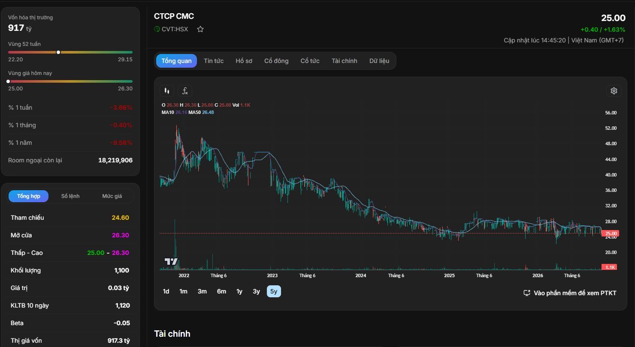Click the Khối lượng value 1,100
Image resolution: width=635 pixels, height=347 pixels.
(x=122, y=270)
